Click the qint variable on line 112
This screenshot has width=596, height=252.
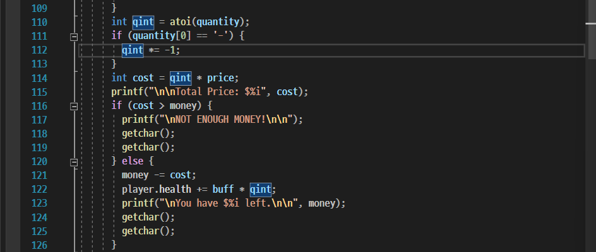point(133,50)
